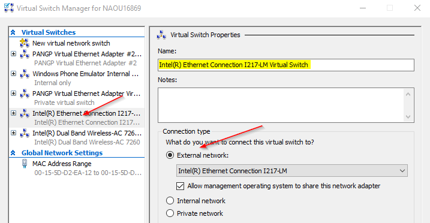Select PANGP Virtual Ethernet Adapter #2... switch
430x223 pixels.
[x=87, y=54]
